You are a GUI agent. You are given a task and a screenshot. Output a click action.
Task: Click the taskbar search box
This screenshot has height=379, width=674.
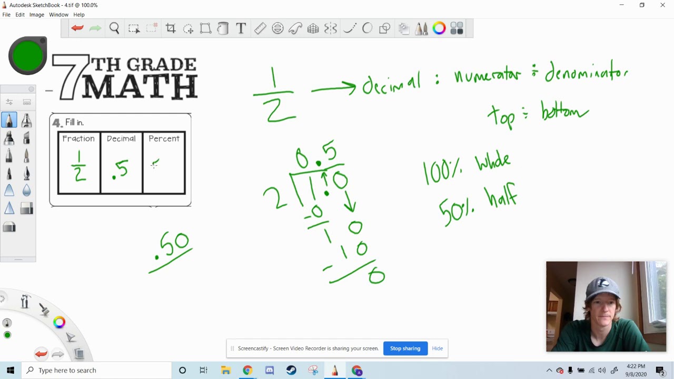point(97,370)
